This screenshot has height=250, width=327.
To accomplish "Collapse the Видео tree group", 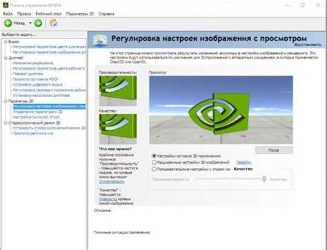I will click(x=6, y=41).
